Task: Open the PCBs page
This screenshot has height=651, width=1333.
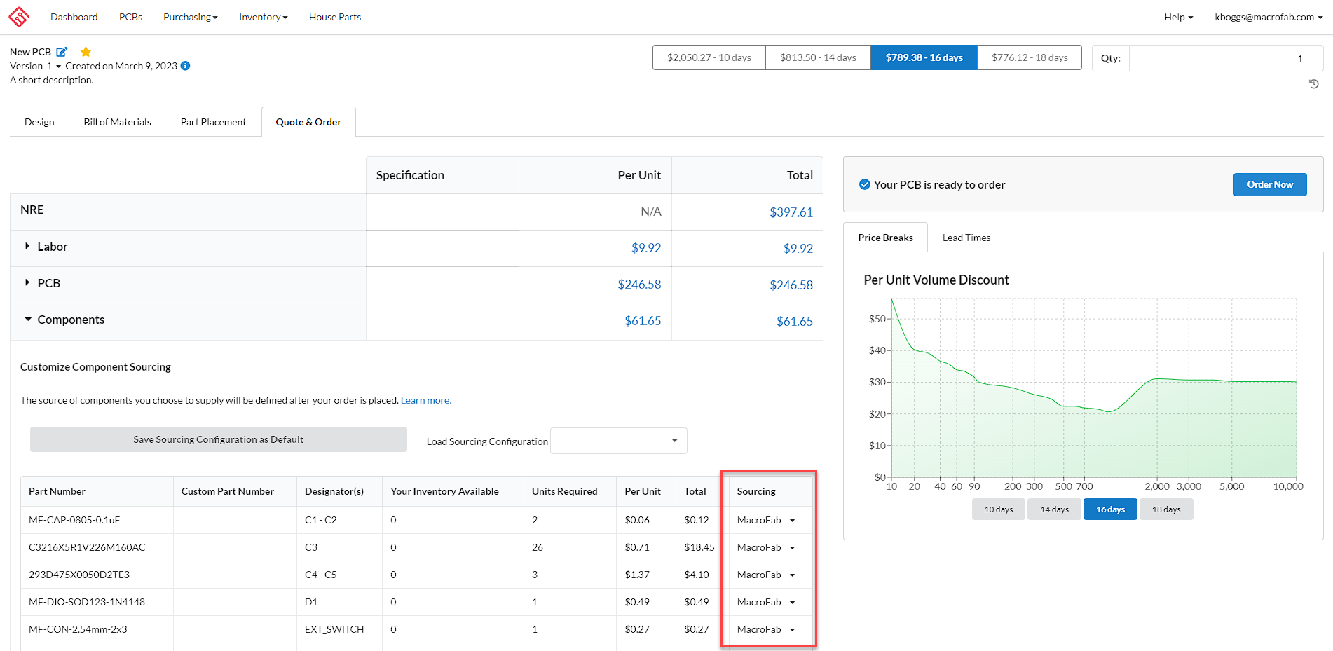Action: [x=130, y=17]
